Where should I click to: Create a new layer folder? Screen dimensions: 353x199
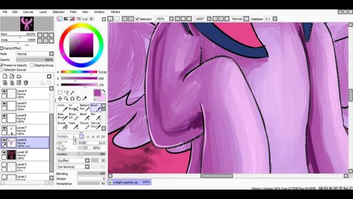coord(19,76)
